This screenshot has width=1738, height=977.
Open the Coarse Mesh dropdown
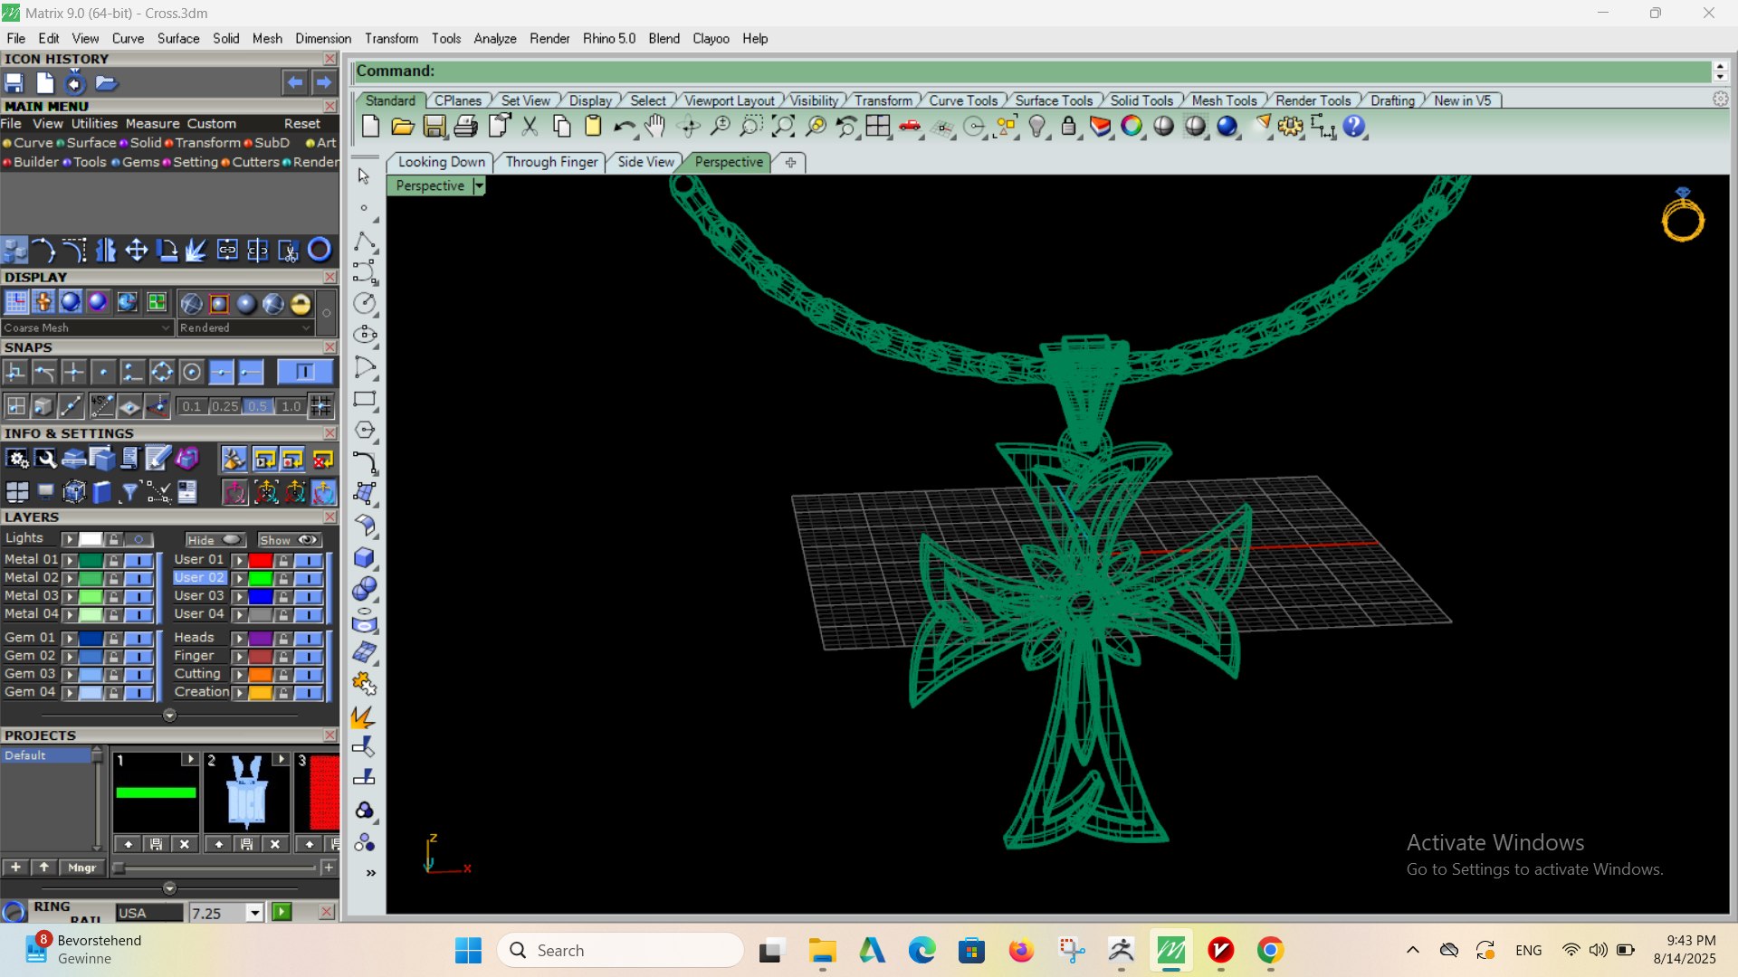87,327
